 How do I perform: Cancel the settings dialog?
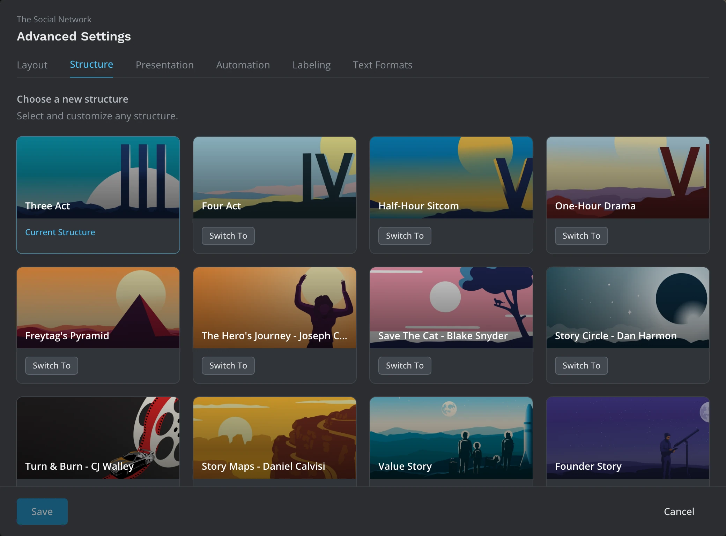coord(679,512)
